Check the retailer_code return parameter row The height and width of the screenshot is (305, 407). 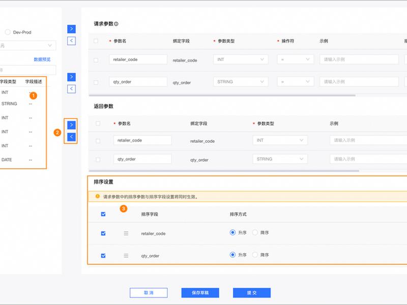point(98,141)
